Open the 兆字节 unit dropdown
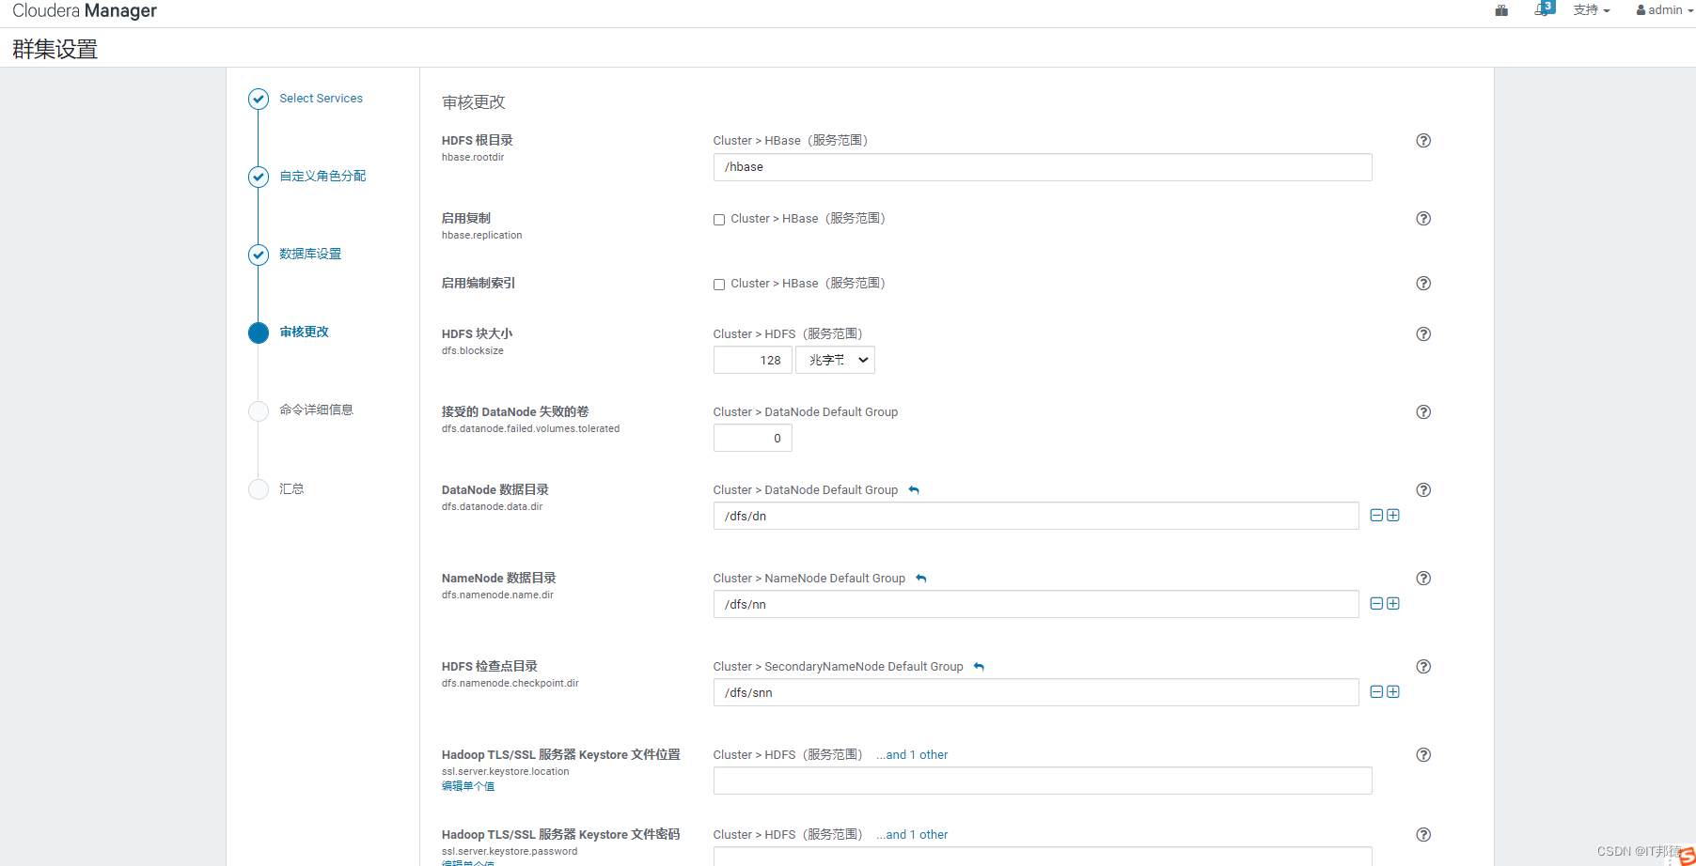 coord(835,360)
